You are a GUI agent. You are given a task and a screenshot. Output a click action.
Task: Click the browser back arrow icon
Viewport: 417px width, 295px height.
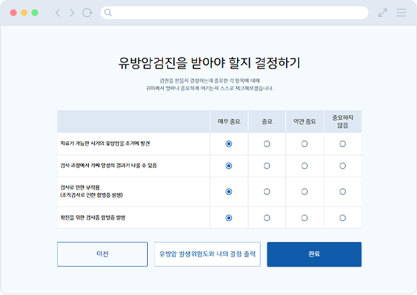(58, 13)
